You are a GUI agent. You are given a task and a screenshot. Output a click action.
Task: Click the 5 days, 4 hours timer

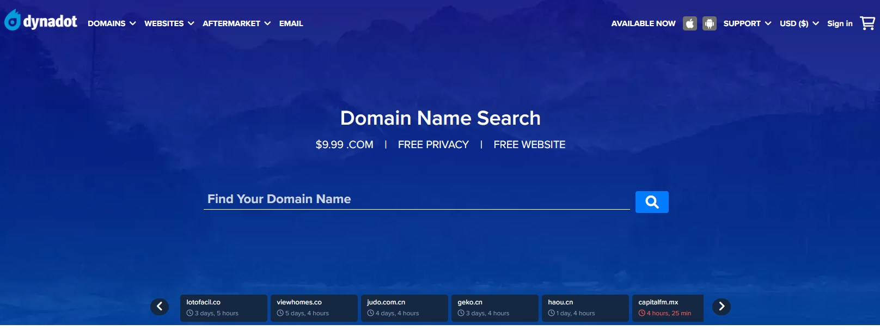303,313
